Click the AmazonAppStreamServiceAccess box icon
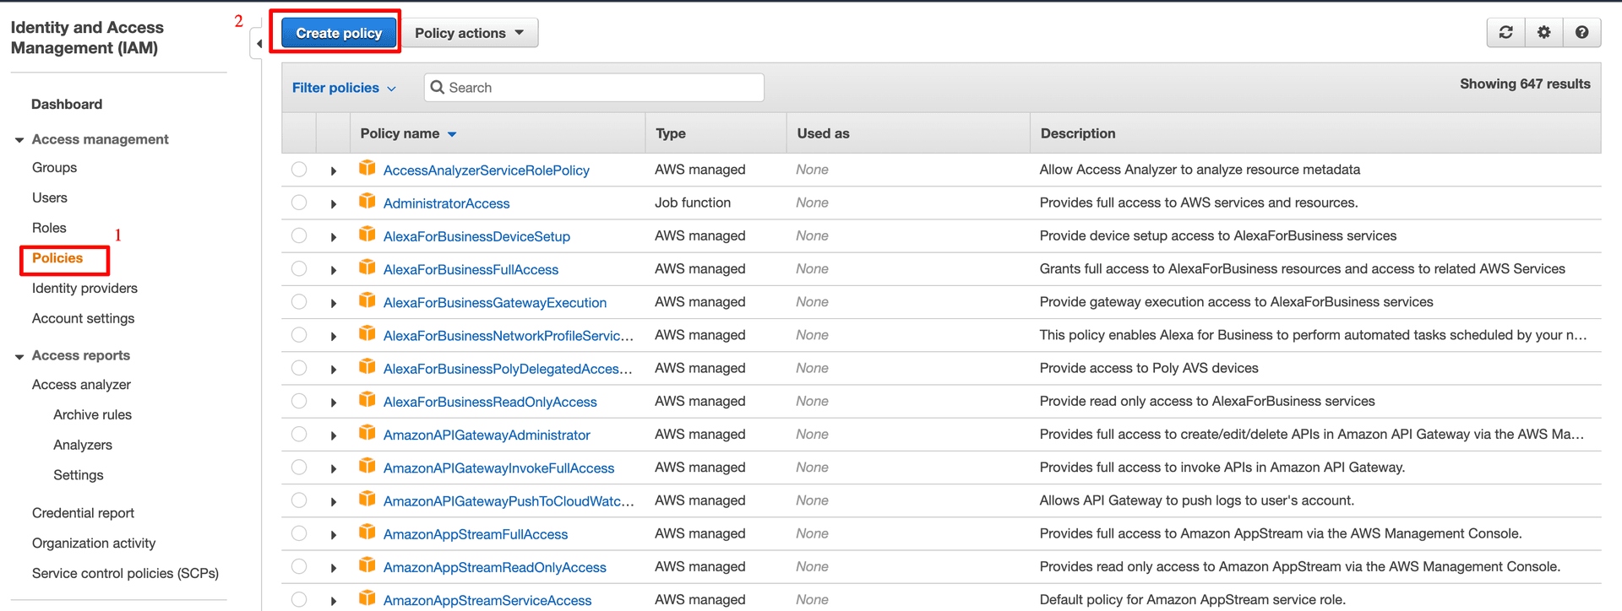Image resolution: width=1622 pixels, height=611 pixels. (367, 598)
